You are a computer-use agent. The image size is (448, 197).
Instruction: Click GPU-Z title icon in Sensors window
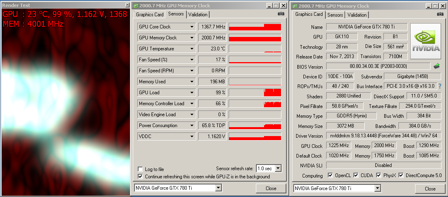click(x=136, y=6)
